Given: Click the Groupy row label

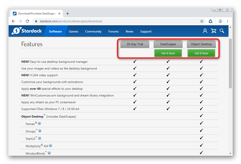Looking at the screenshot, I should pyautogui.click(x=31, y=131).
